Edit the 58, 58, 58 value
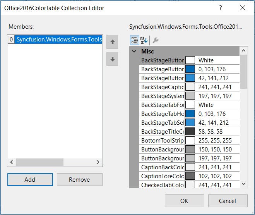The width and height of the screenshot is (255, 215). (x=211, y=131)
